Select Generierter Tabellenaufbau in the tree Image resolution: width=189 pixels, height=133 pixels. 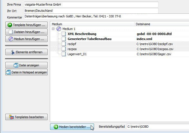pyautogui.click(x=89, y=39)
